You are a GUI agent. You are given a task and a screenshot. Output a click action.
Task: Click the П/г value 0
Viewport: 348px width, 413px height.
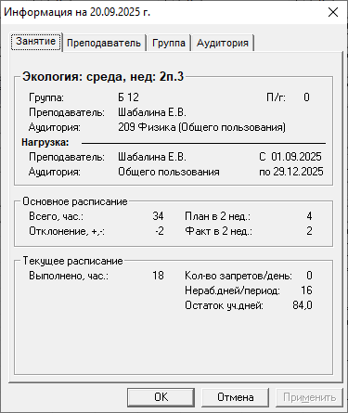click(x=306, y=97)
